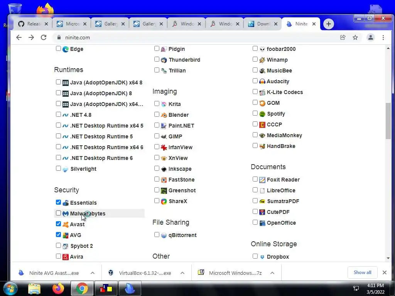Open the Chrome profile avatar
The width and height of the screenshot is (395, 296).
coord(371,37)
